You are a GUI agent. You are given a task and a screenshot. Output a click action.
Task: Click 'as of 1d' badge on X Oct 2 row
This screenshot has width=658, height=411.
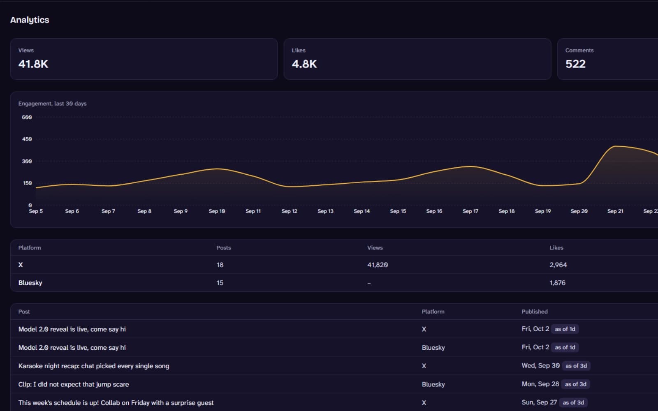(565, 329)
